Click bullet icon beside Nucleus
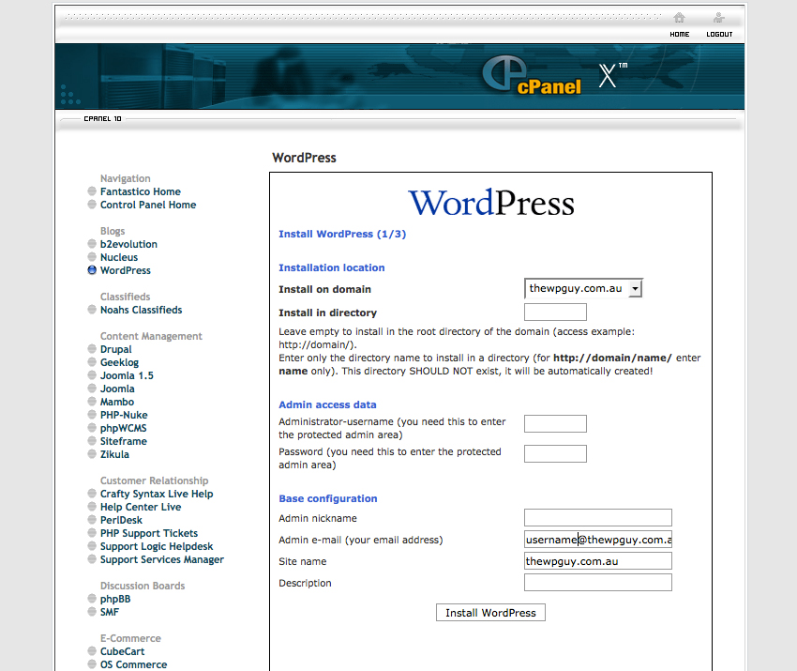Viewport: 797px width, 671px height. 92,257
